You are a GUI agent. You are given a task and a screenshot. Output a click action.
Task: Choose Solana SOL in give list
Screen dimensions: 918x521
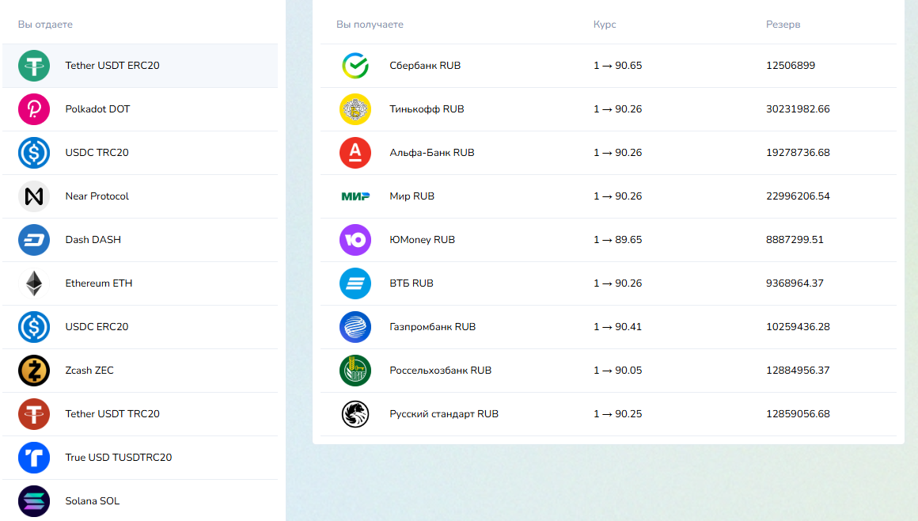[x=140, y=501]
